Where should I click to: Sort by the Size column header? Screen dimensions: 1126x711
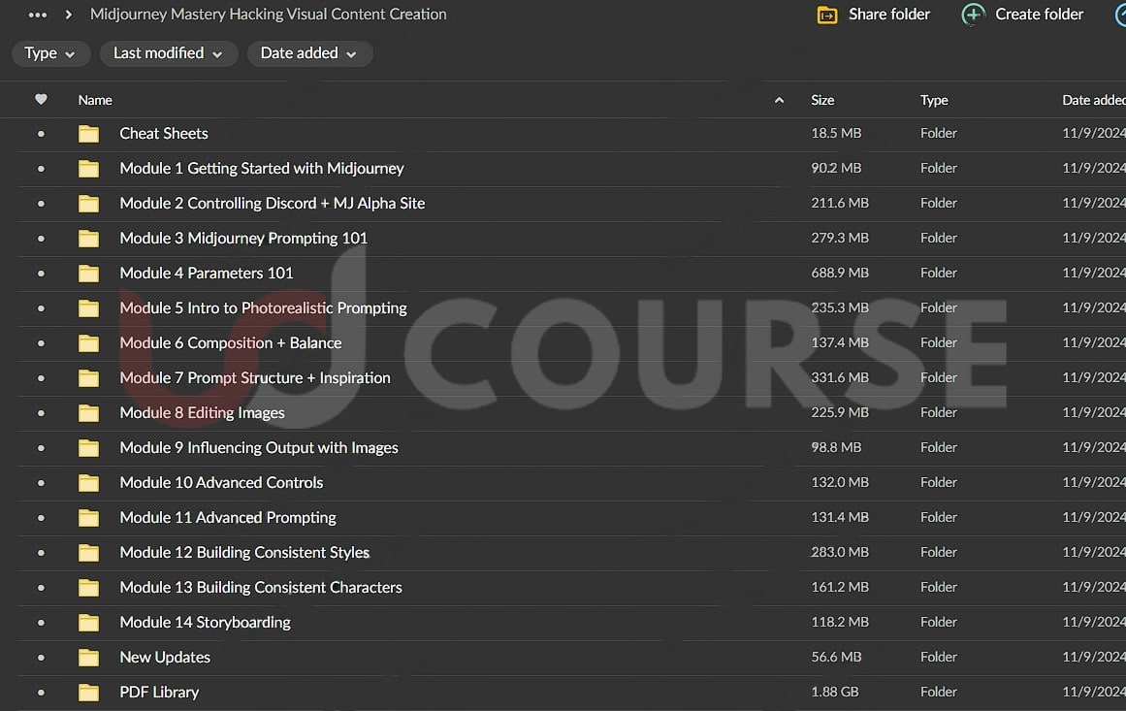(822, 100)
